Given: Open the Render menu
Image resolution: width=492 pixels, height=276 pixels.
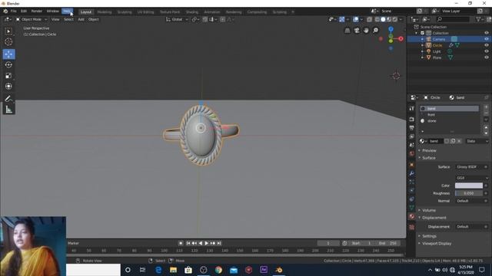Looking at the screenshot, I should coord(36,11).
